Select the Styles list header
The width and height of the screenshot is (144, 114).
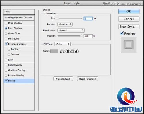(x=19, y=12)
